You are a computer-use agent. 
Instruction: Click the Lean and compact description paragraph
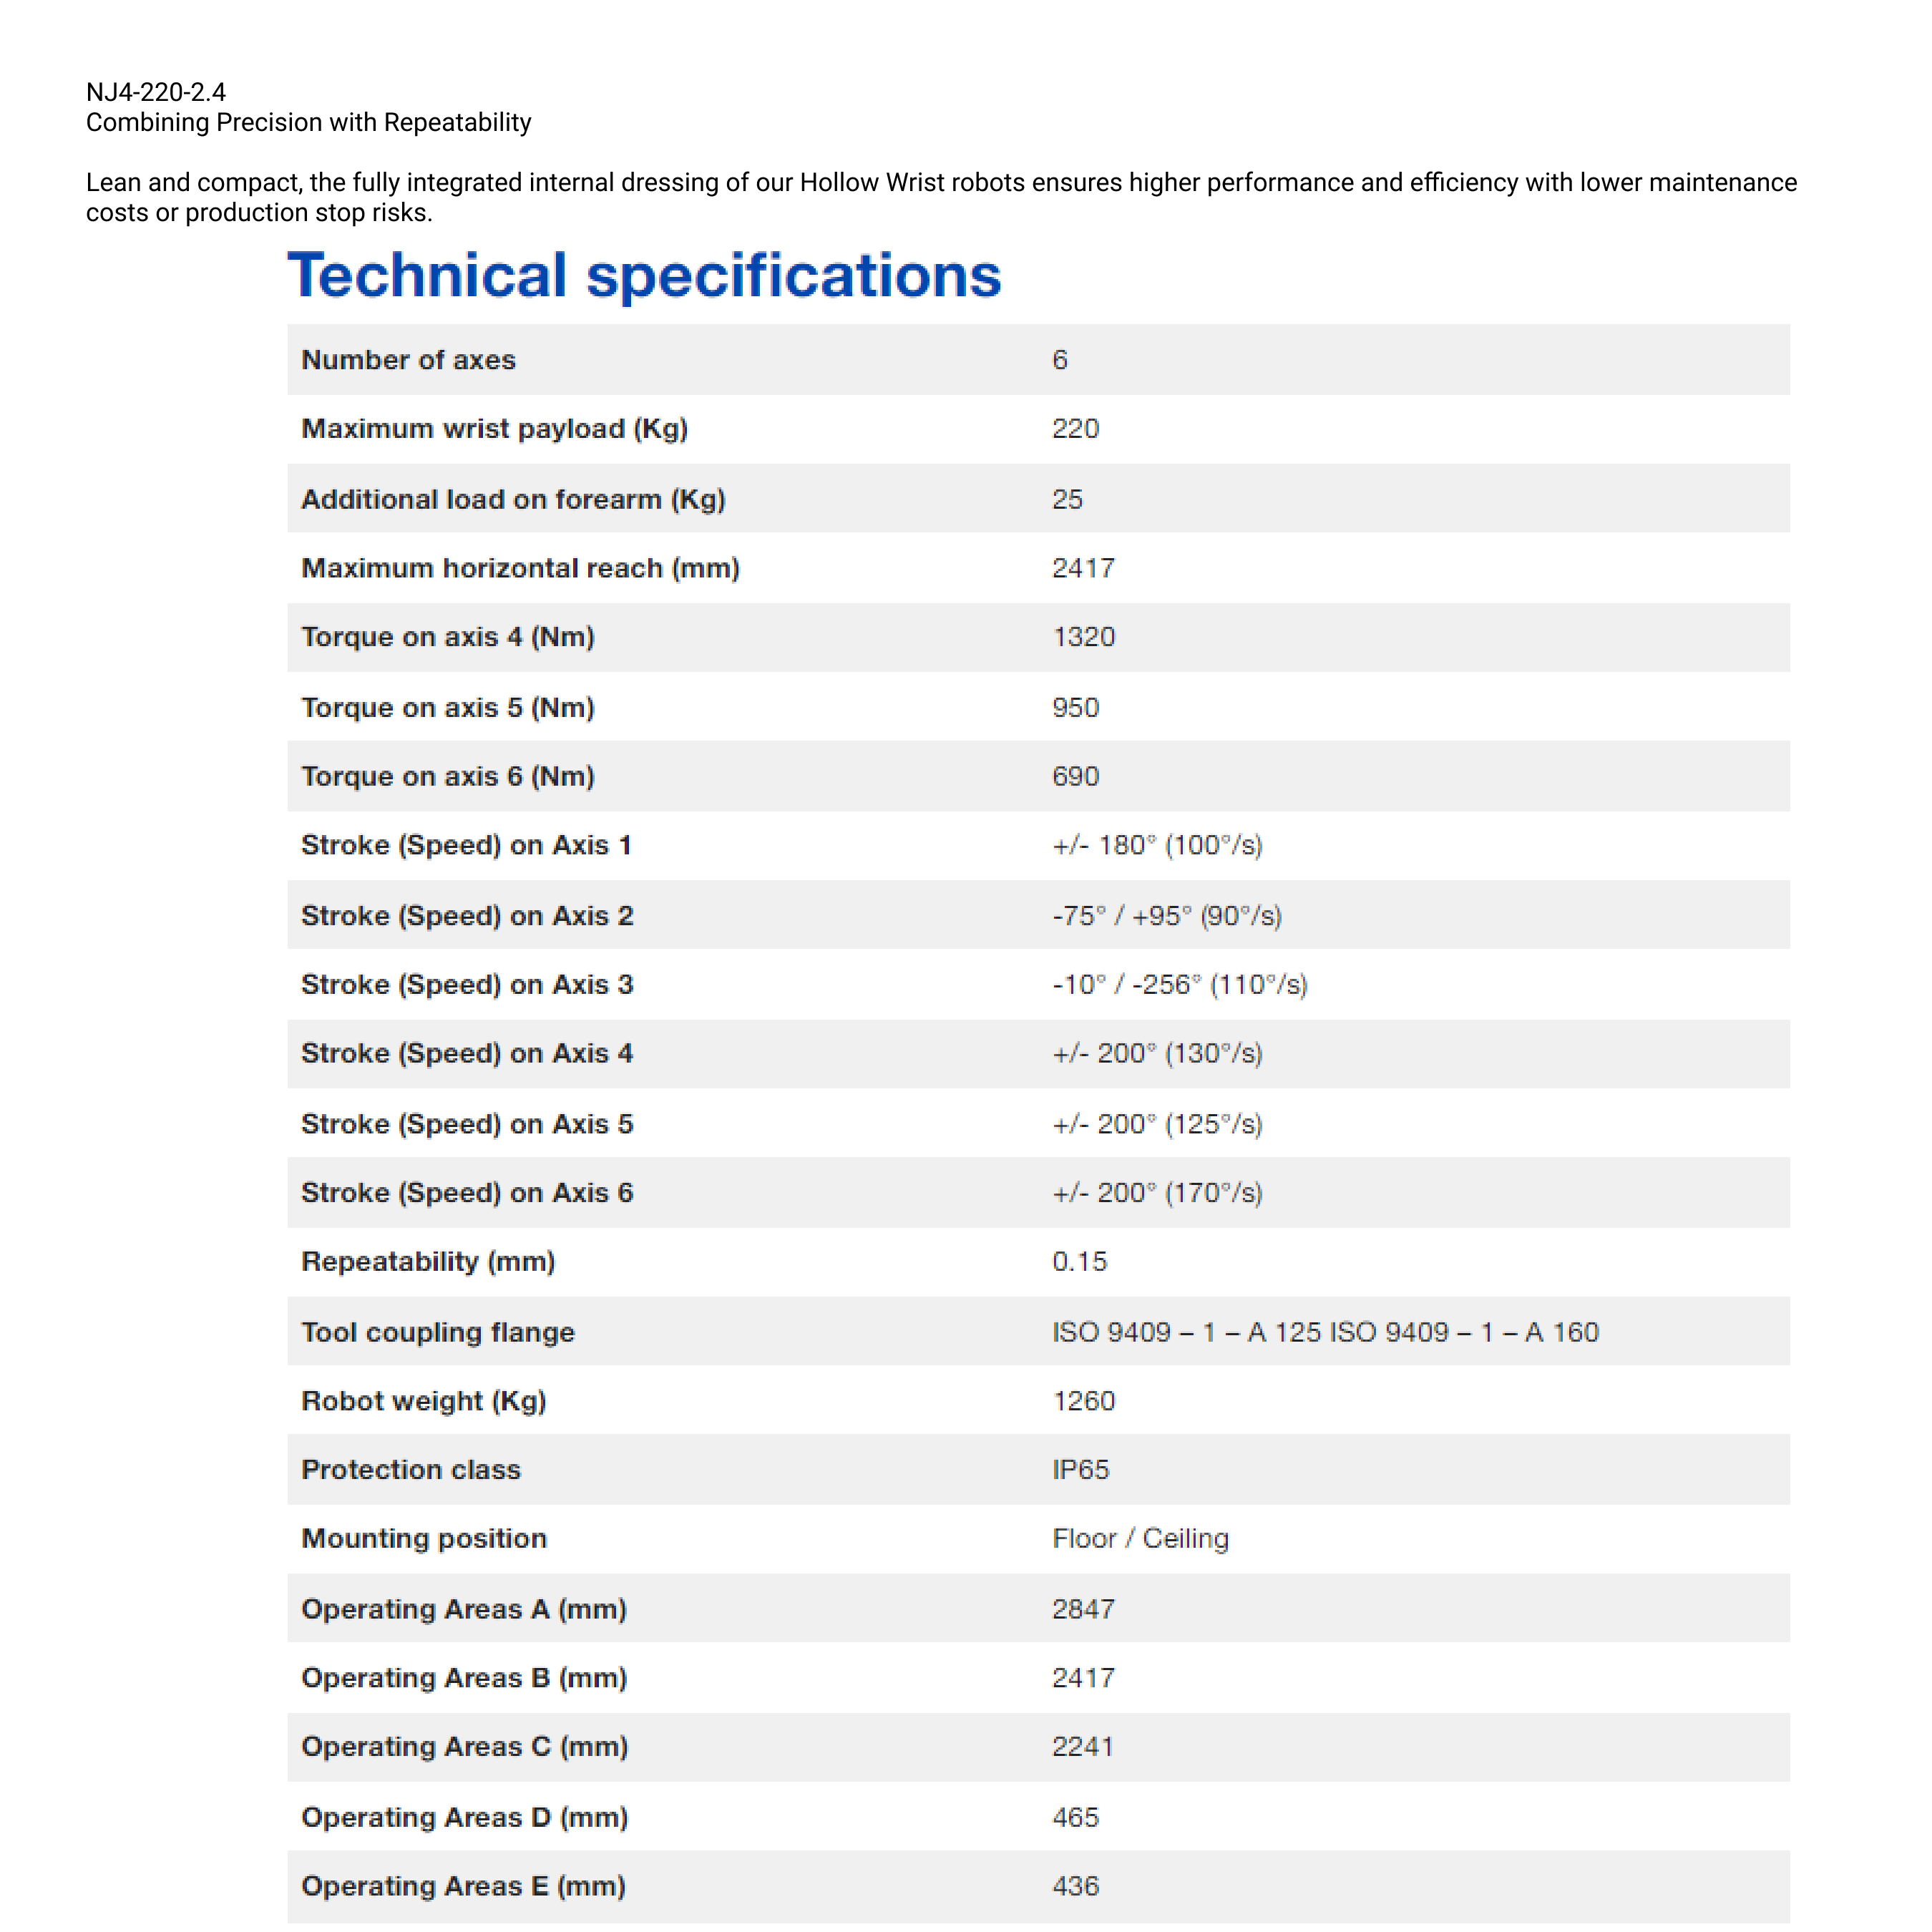pyautogui.click(x=940, y=197)
